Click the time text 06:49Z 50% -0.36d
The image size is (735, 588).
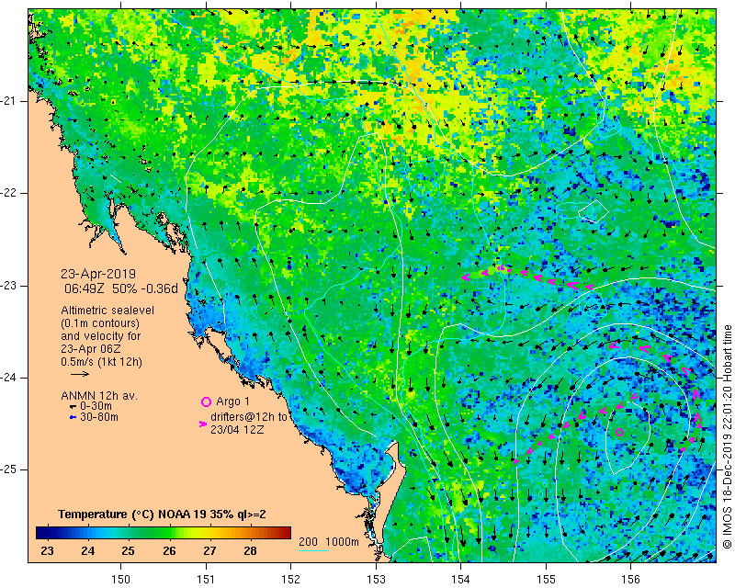pos(121,288)
